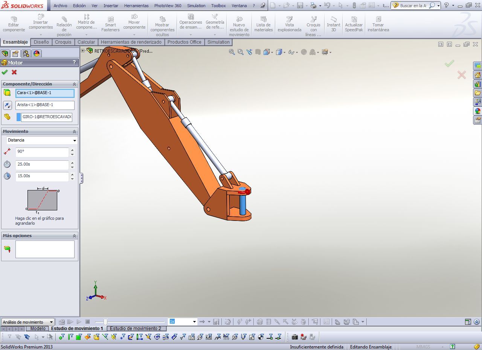482x350 pixels.
Task: Toggle Instant 3D
Action: click(x=333, y=24)
